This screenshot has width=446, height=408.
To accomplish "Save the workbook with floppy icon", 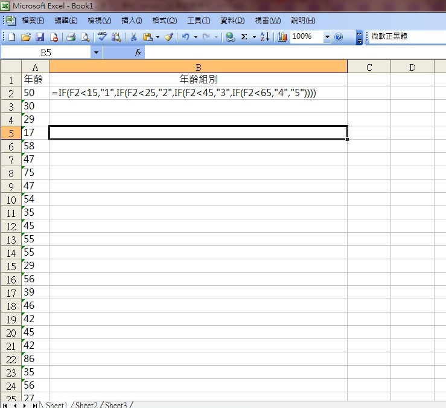I will pos(40,37).
